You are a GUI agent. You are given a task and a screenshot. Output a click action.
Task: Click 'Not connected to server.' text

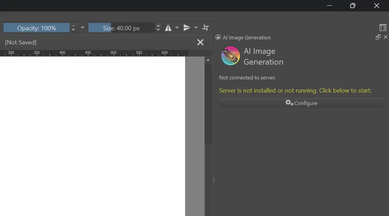[x=247, y=77]
